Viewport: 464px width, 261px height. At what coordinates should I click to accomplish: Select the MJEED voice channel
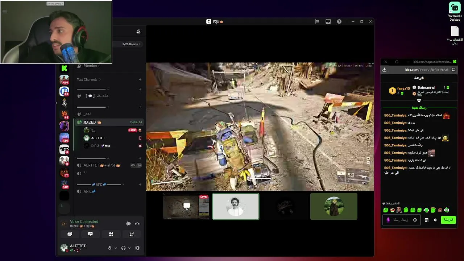[109, 122]
